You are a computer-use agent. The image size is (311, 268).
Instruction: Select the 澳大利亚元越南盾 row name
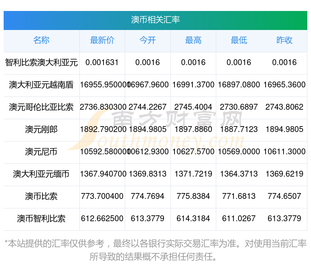[x=41, y=85]
